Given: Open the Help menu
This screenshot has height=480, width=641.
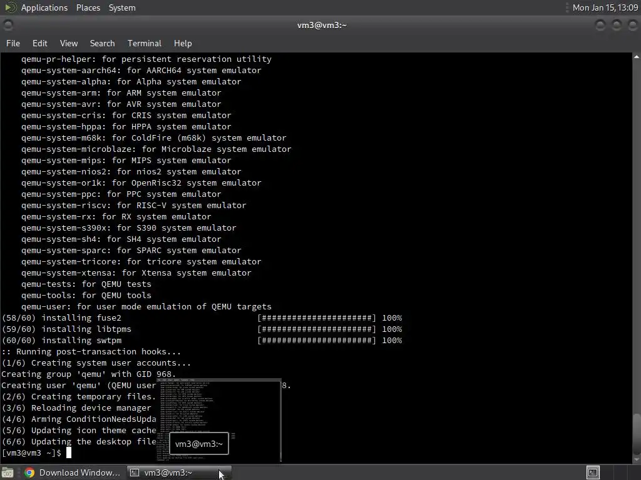Looking at the screenshot, I should 183,43.
